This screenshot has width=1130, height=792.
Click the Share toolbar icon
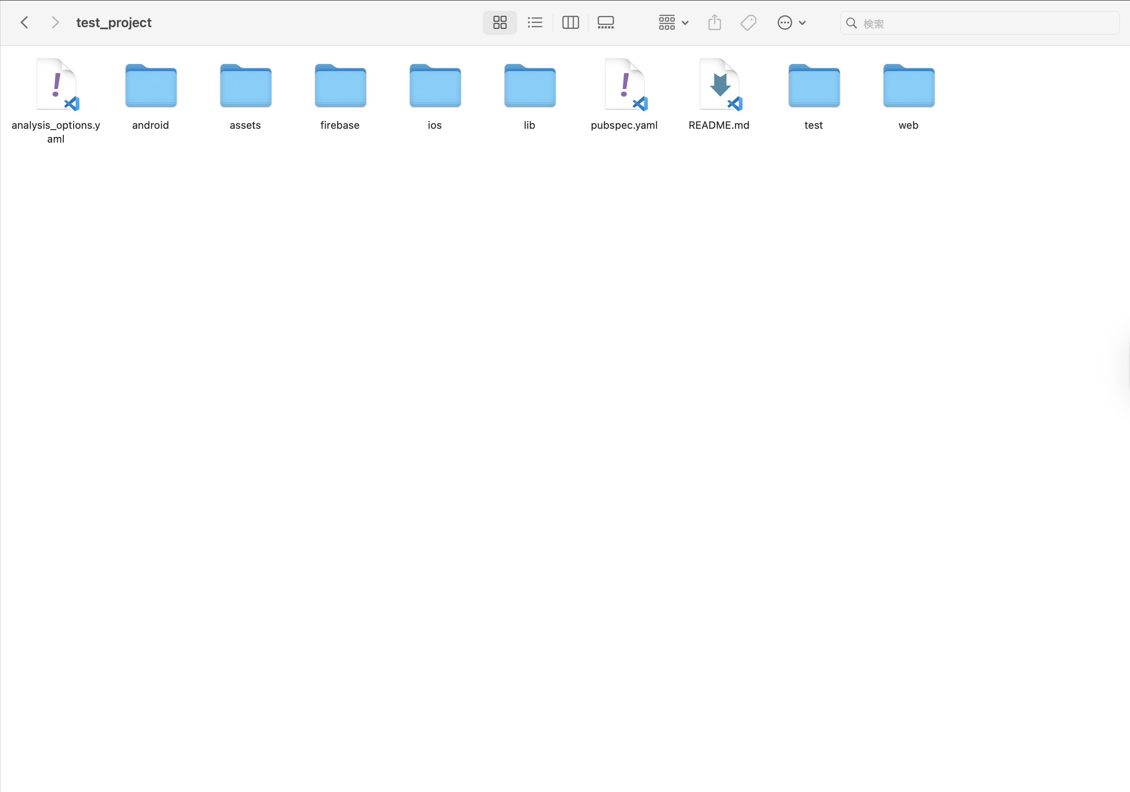(x=714, y=23)
